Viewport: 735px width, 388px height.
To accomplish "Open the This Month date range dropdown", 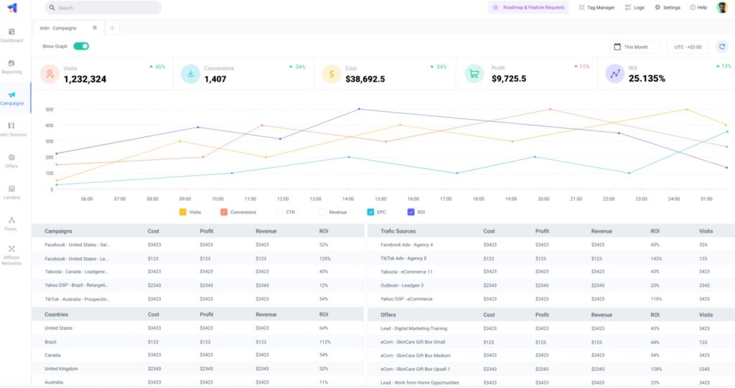I will [635, 47].
